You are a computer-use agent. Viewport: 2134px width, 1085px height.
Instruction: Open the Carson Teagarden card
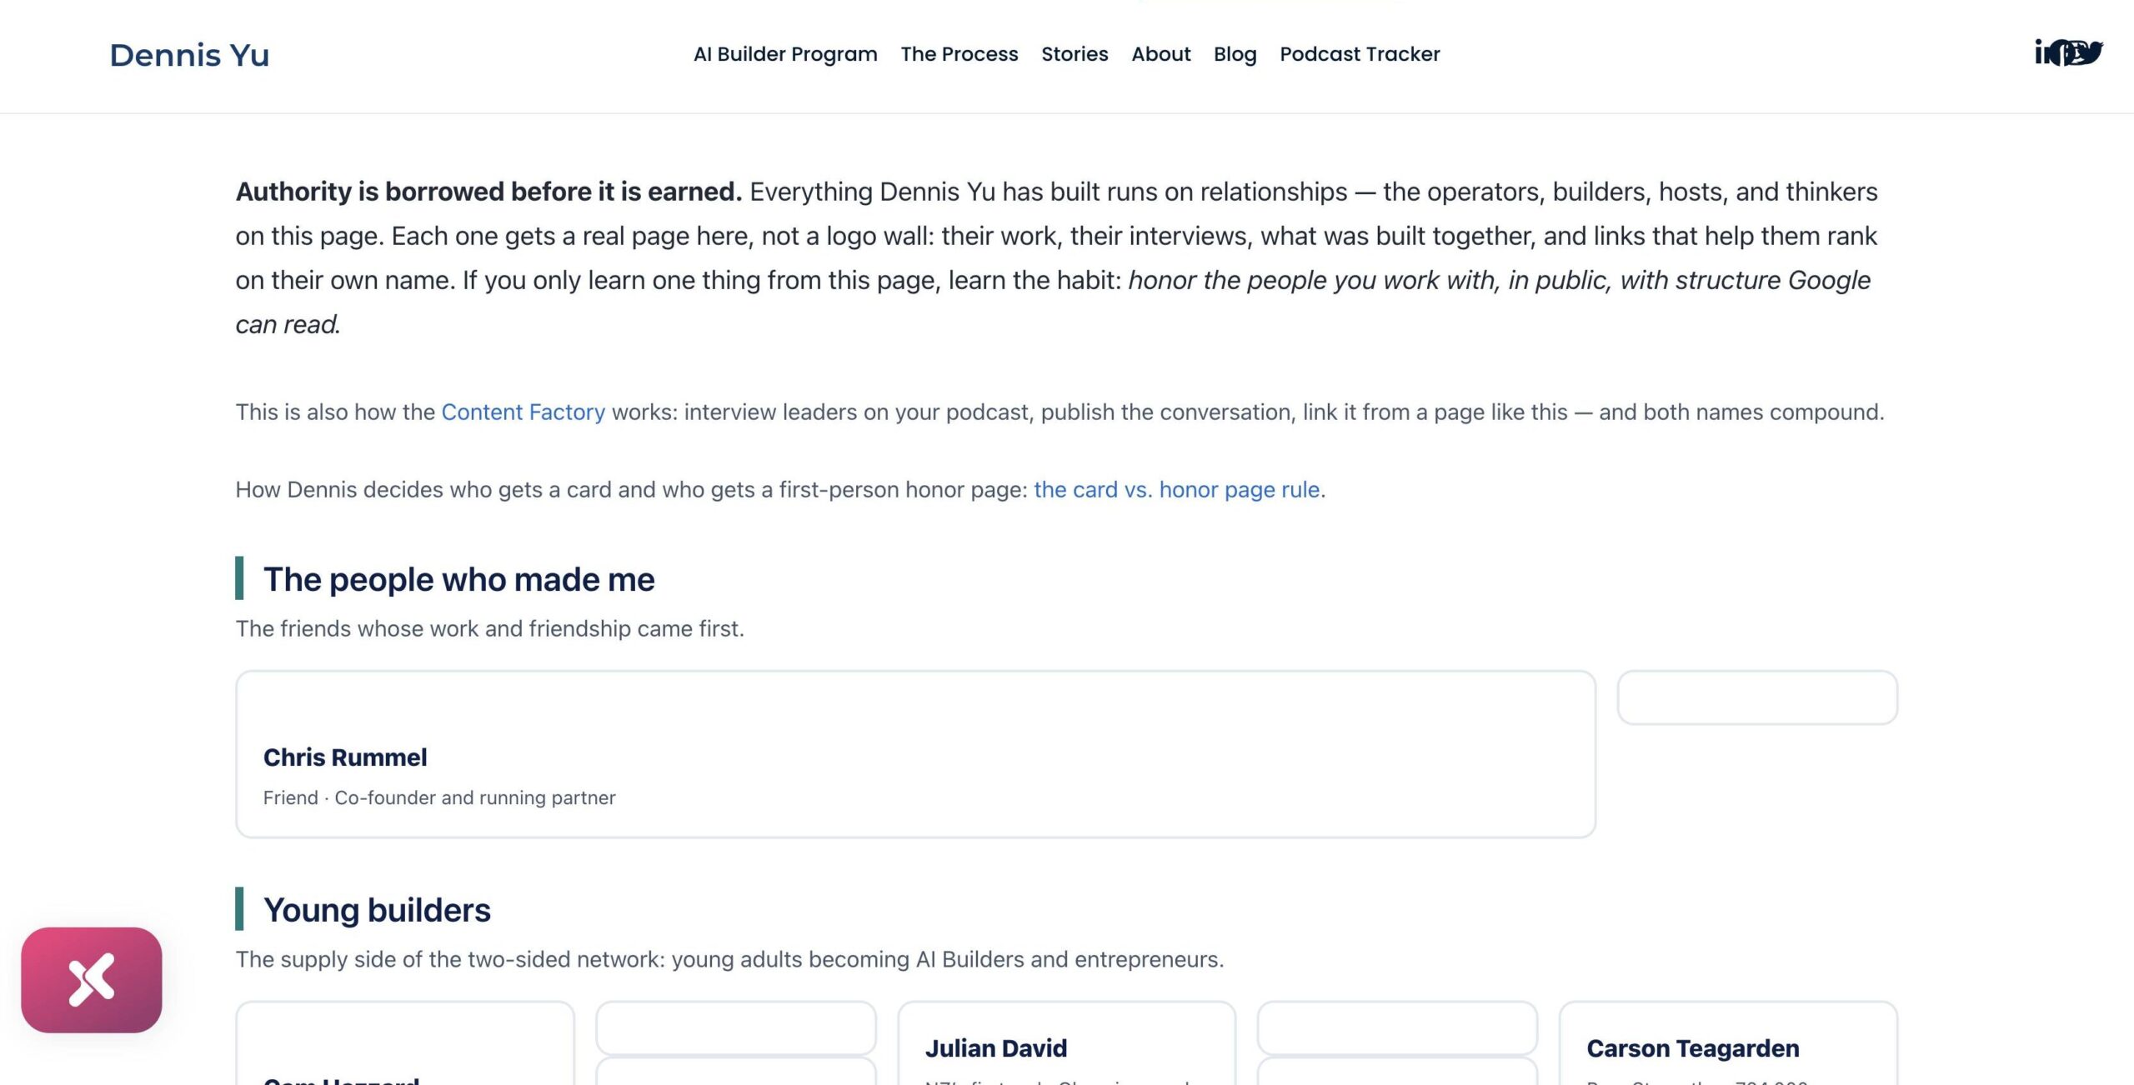point(1728,1043)
